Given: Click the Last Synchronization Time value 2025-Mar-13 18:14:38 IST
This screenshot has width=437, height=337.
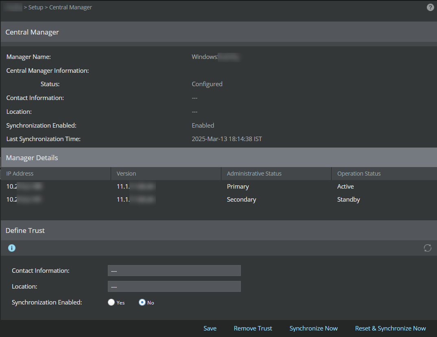Looking at the screenshot, I should (x=227, y=139).
